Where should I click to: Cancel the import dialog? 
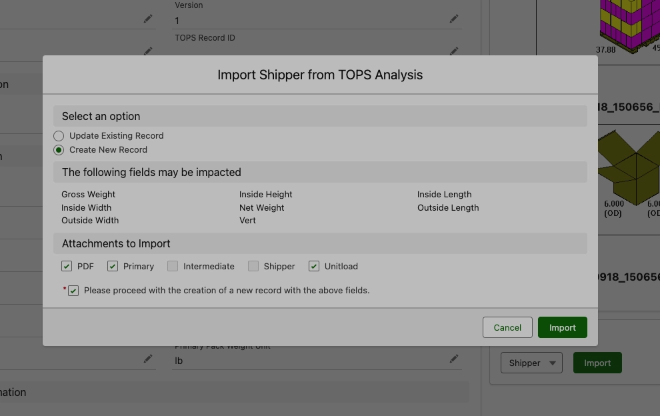[x=507, y=327]
